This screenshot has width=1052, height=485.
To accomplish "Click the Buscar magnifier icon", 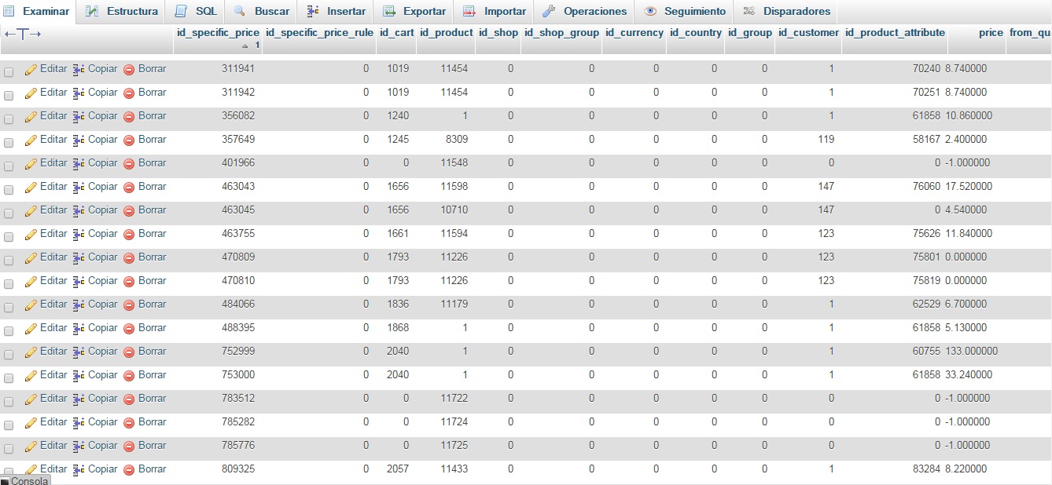I will (x=240, y=12).
